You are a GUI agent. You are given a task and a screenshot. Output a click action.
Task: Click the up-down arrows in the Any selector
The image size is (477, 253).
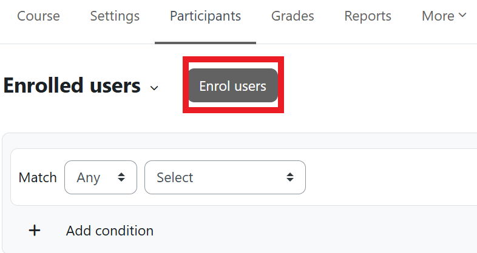pos(121,177)
